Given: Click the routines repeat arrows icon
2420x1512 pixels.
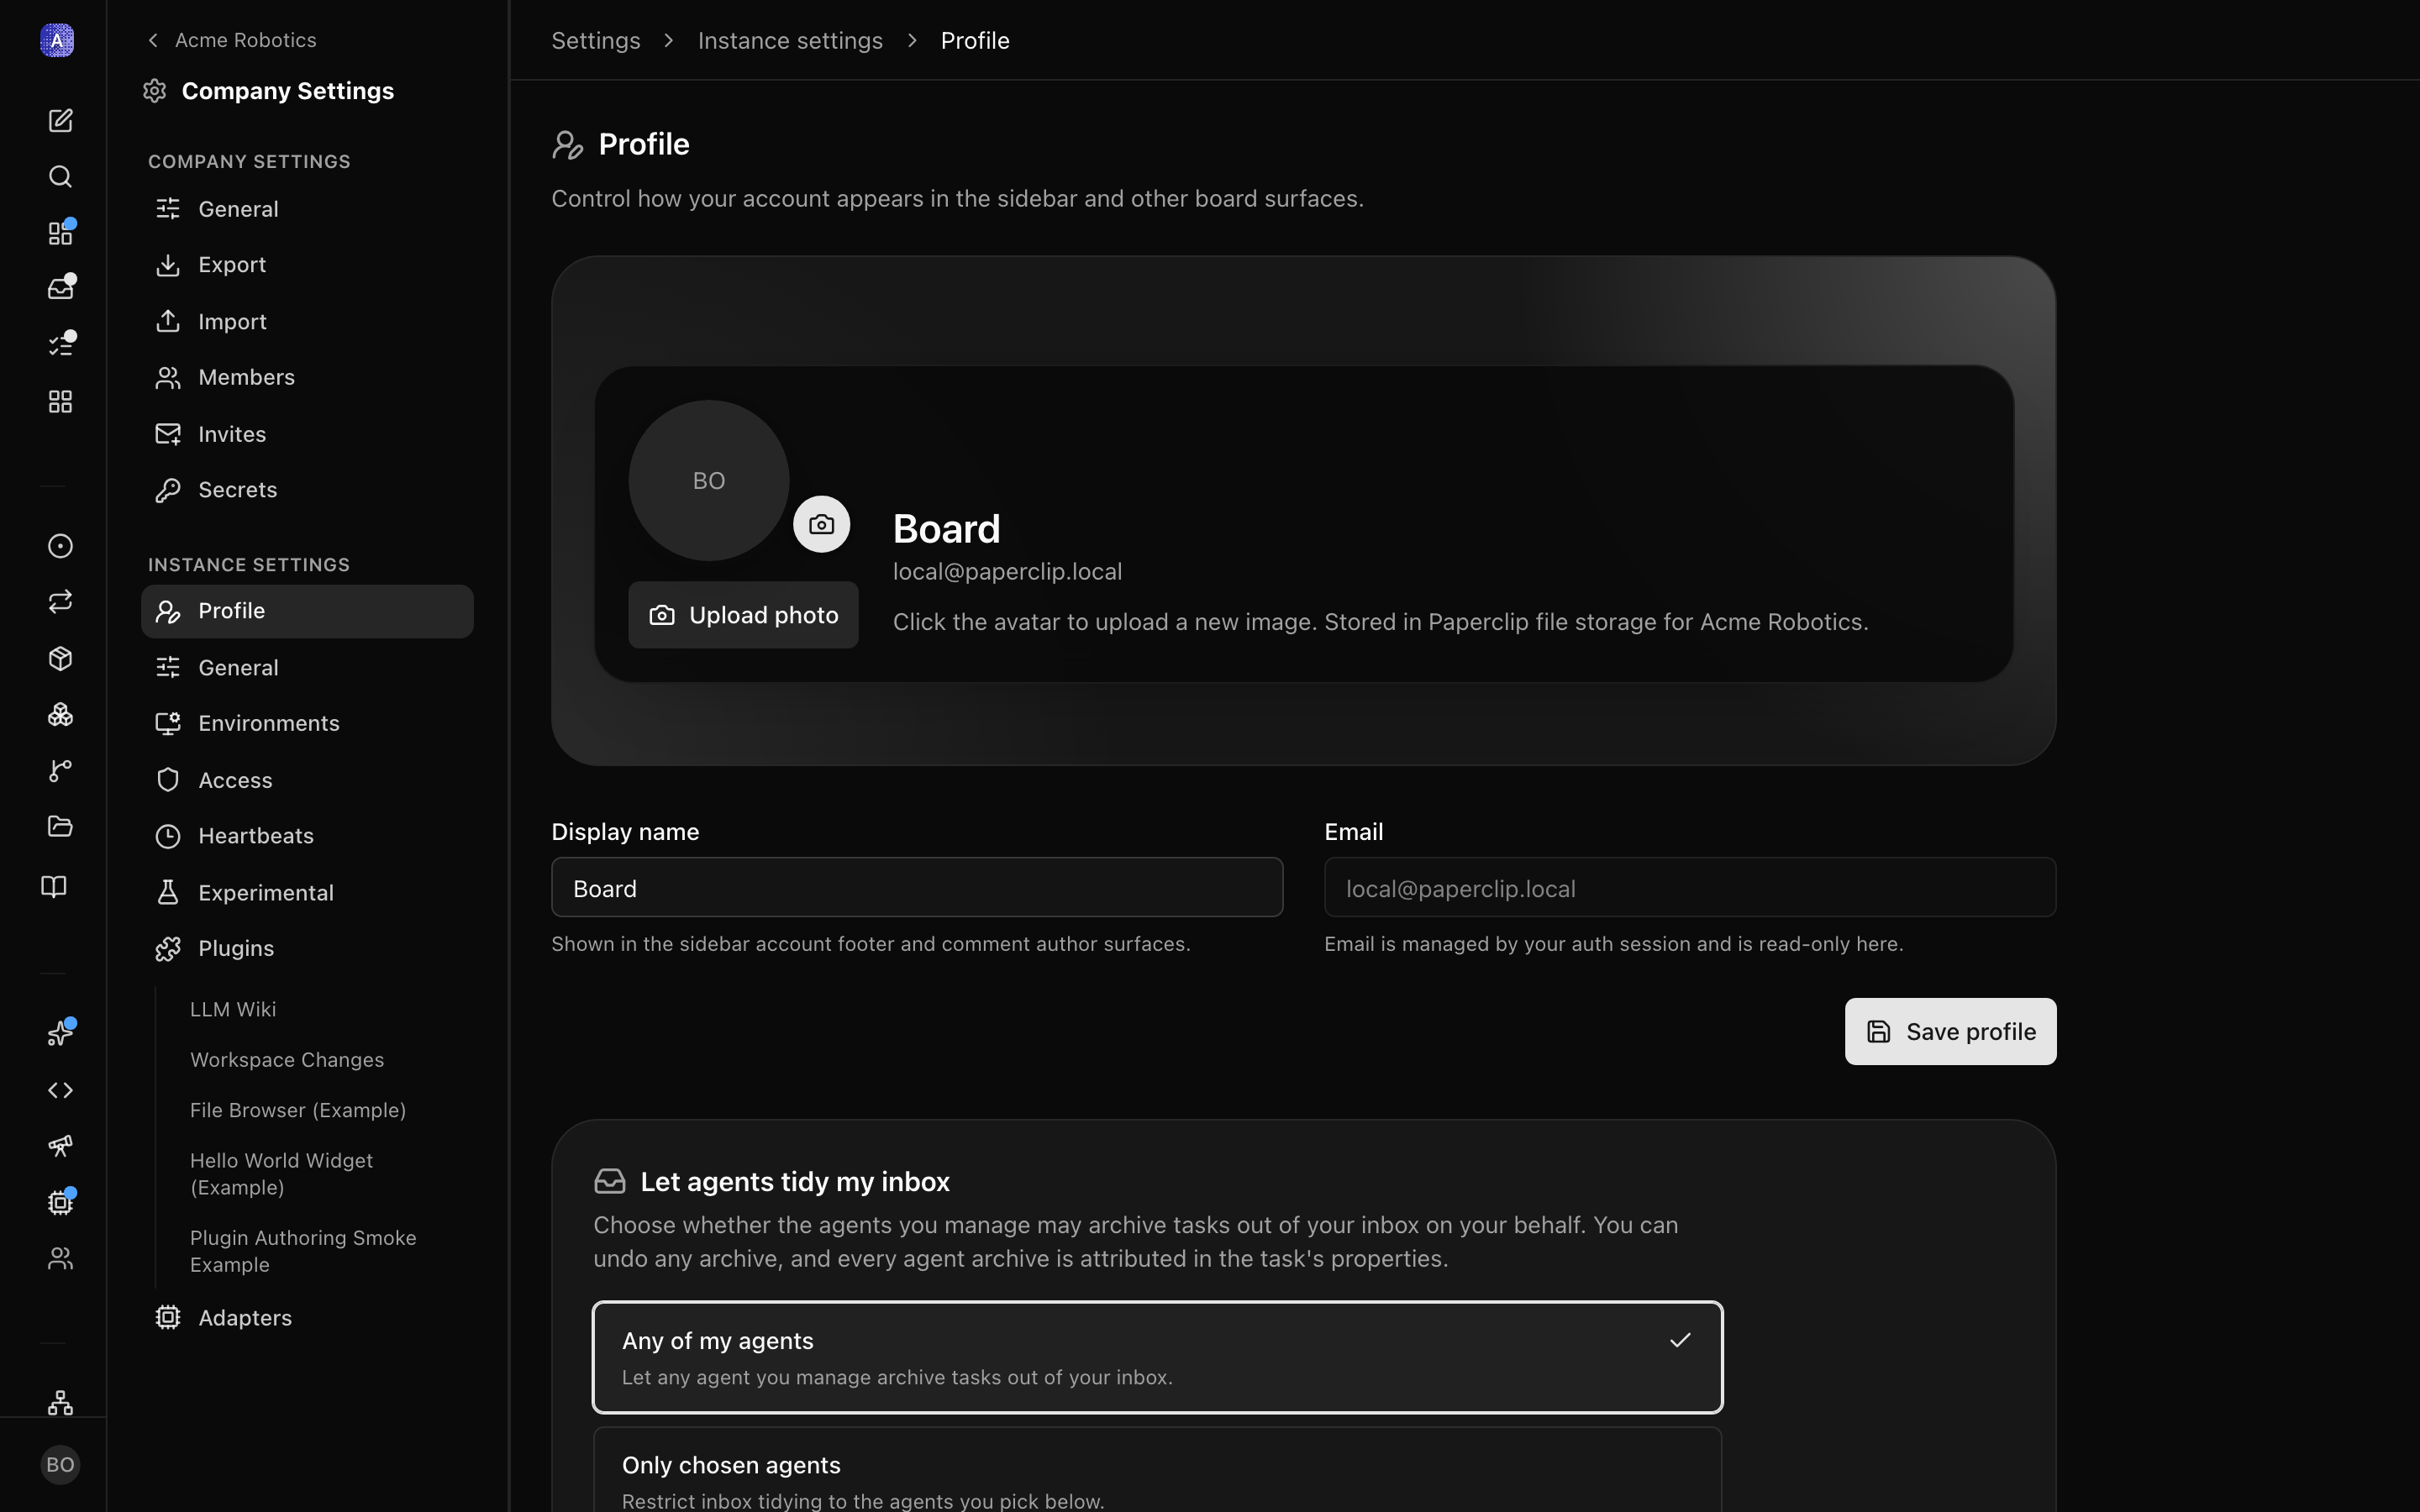Looking at the screenshot, I should click(60, 601).
